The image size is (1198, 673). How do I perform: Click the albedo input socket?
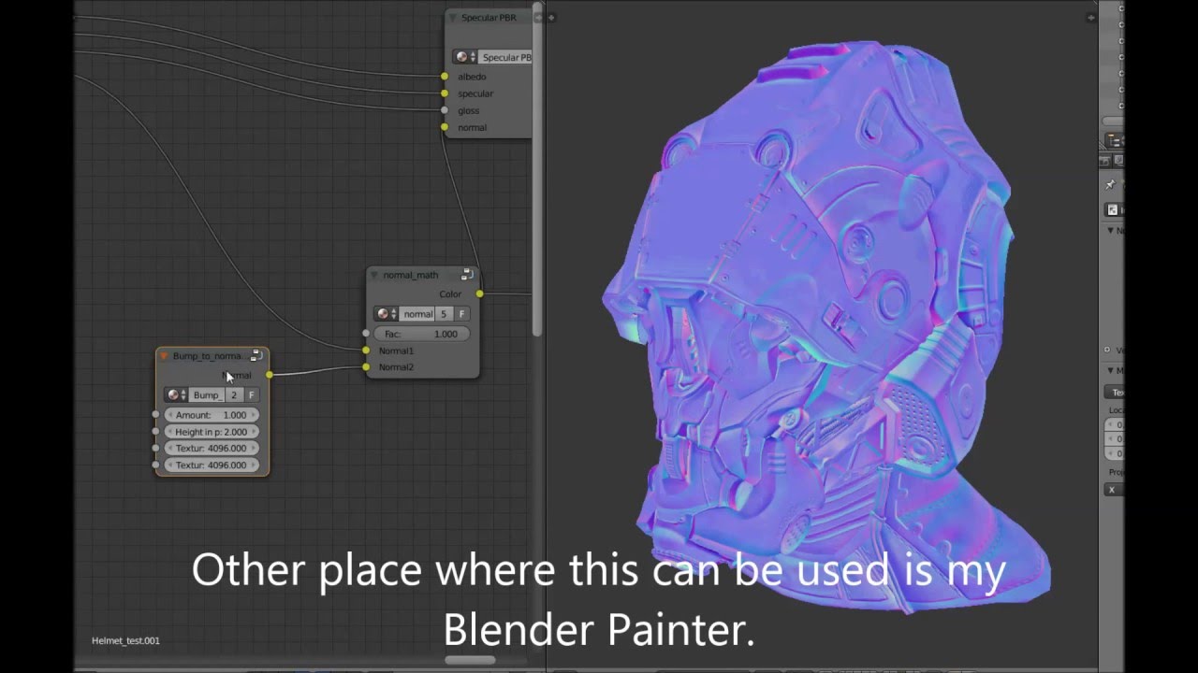point(445,77)
